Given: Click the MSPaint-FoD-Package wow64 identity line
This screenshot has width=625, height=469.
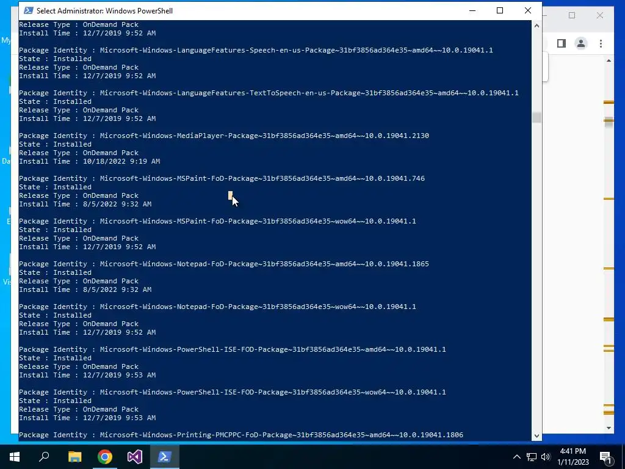Looking at the screenshot, I should click(x=217, y=221).
